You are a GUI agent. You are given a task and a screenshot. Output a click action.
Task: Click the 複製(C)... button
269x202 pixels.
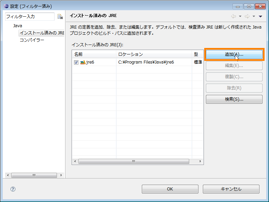pos(234,77)
